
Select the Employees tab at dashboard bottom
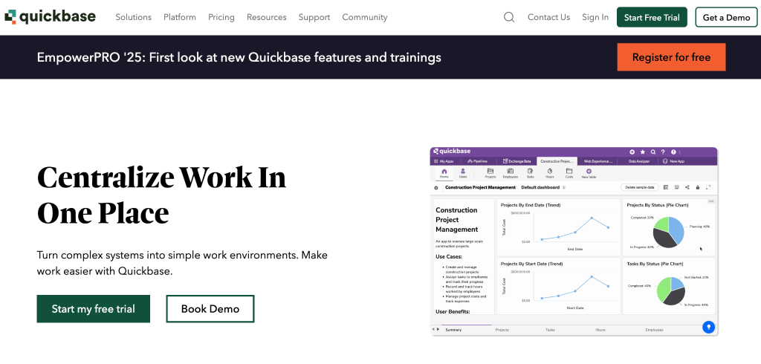[654, 330]
